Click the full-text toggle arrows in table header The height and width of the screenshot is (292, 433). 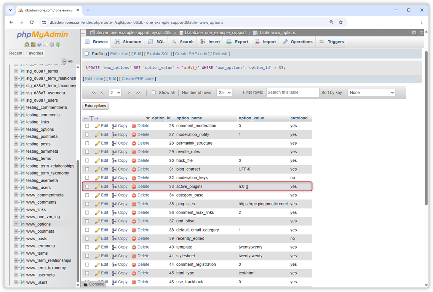[x=91, y=118]
